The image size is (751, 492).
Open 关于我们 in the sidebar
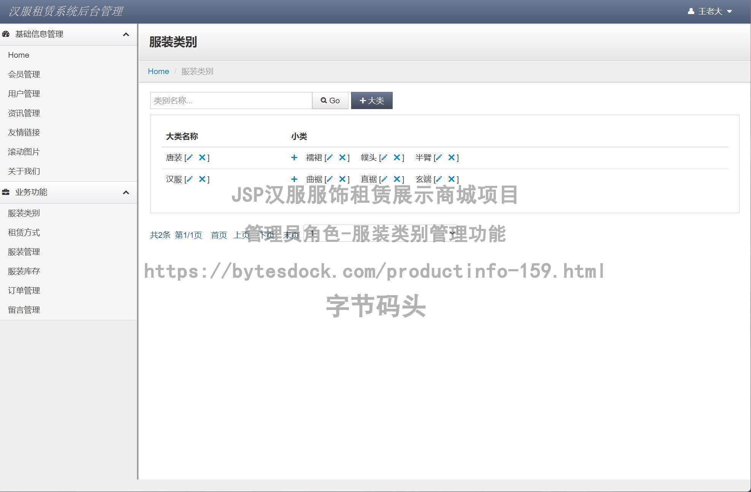(24, 171)
